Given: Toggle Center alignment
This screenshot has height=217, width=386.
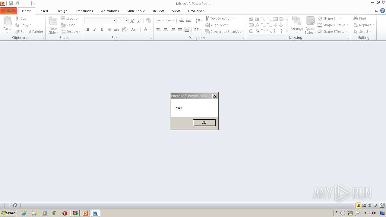Looking at the screenshot, I should (x=166, y=30).
